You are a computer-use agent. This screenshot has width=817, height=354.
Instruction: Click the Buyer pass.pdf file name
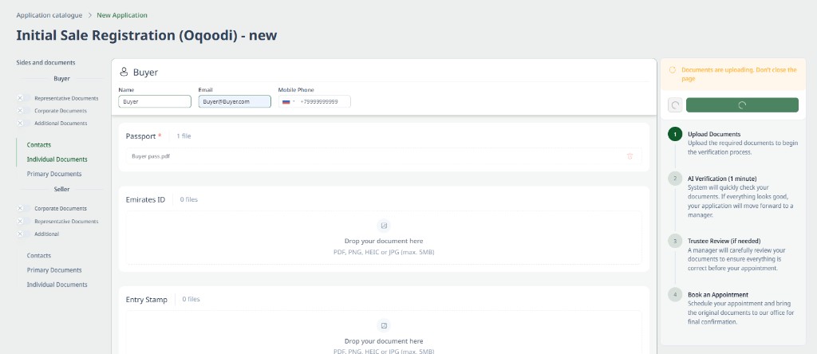pos(151,155)
